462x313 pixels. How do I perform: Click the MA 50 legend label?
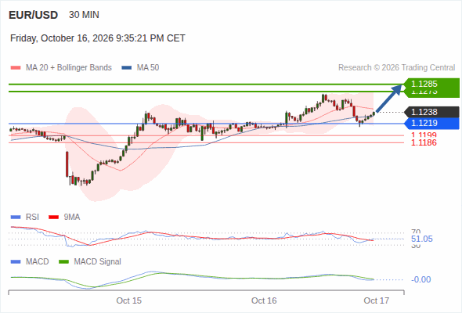coord(148,68)
